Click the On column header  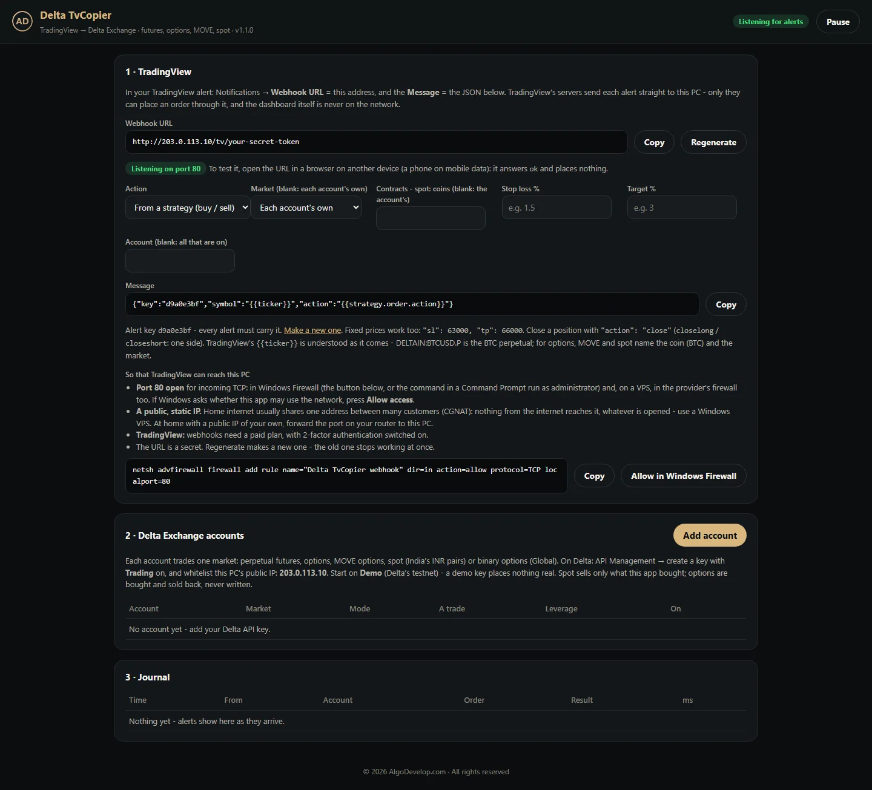(x=676, y=608)
